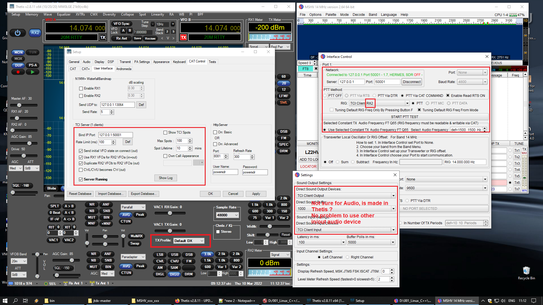Image resolution: width=543 pixels, height=305 pixels.
Task: Enable RX1 checkbox in N1MM+ WaterfallBandmap
Action: tap(81, 88)
